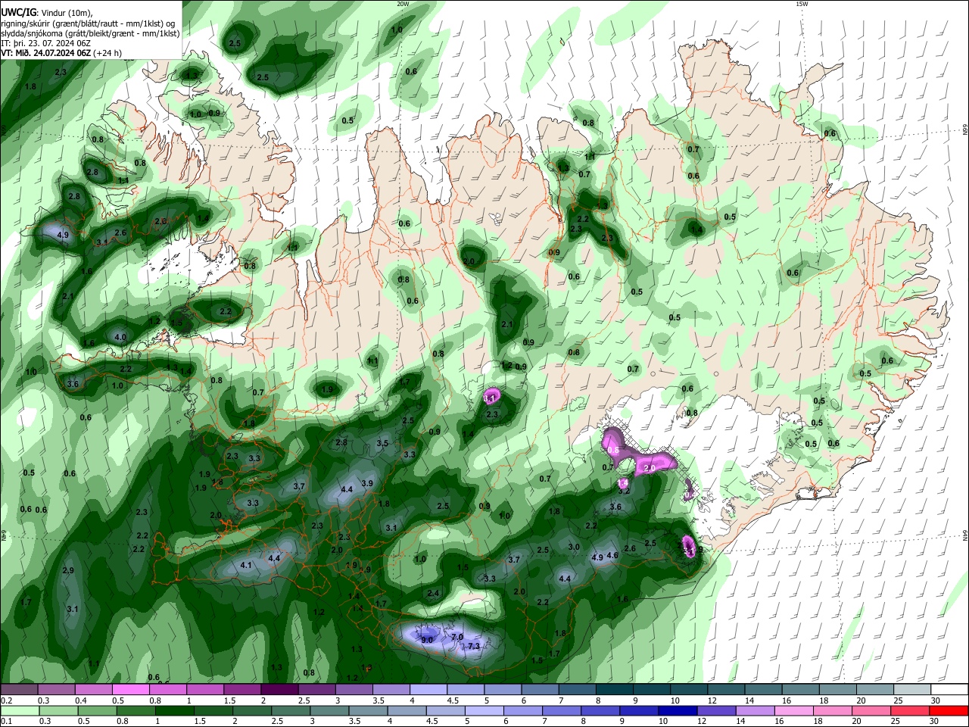Click the bright red swatch in the rain legend
Screen dimensions: 969x727
pos(949,711)
